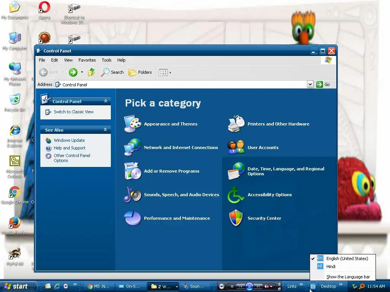Open Printers and Other Hardware icon

point(236,124)
